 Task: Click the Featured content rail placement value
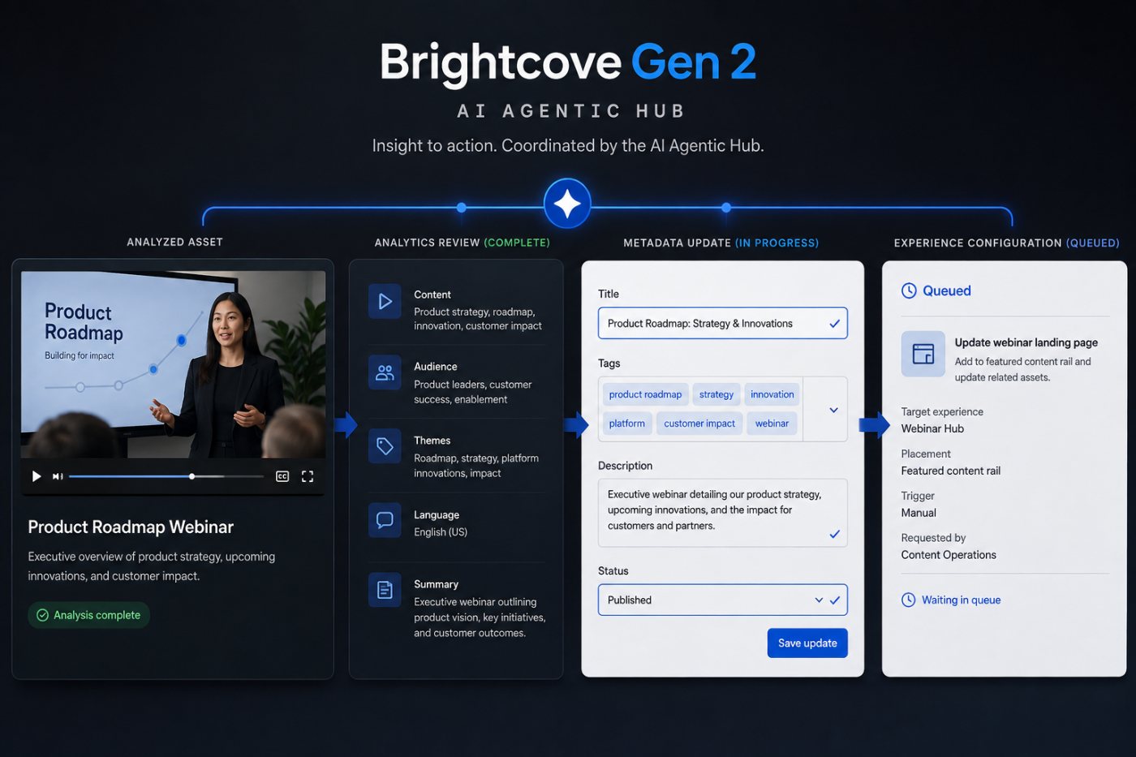950,471
